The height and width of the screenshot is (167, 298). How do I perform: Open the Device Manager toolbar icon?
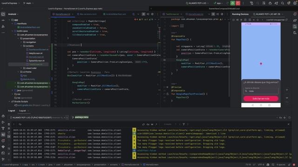(264, 3)
